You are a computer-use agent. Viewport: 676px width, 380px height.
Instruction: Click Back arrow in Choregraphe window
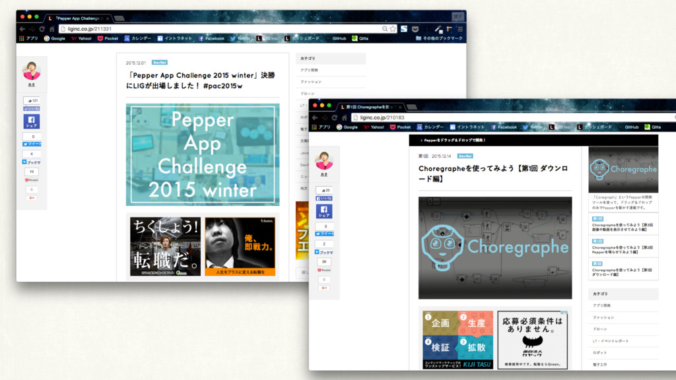(315, 117)
